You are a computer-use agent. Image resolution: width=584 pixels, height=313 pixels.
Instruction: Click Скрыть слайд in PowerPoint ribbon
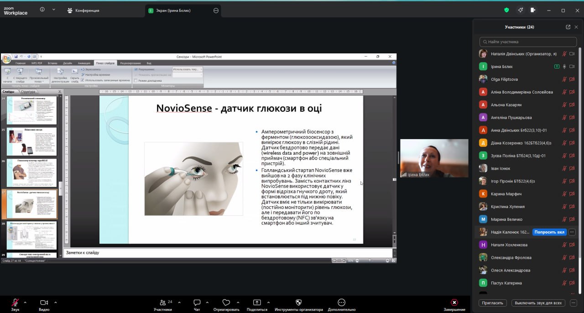coord(74,75)
